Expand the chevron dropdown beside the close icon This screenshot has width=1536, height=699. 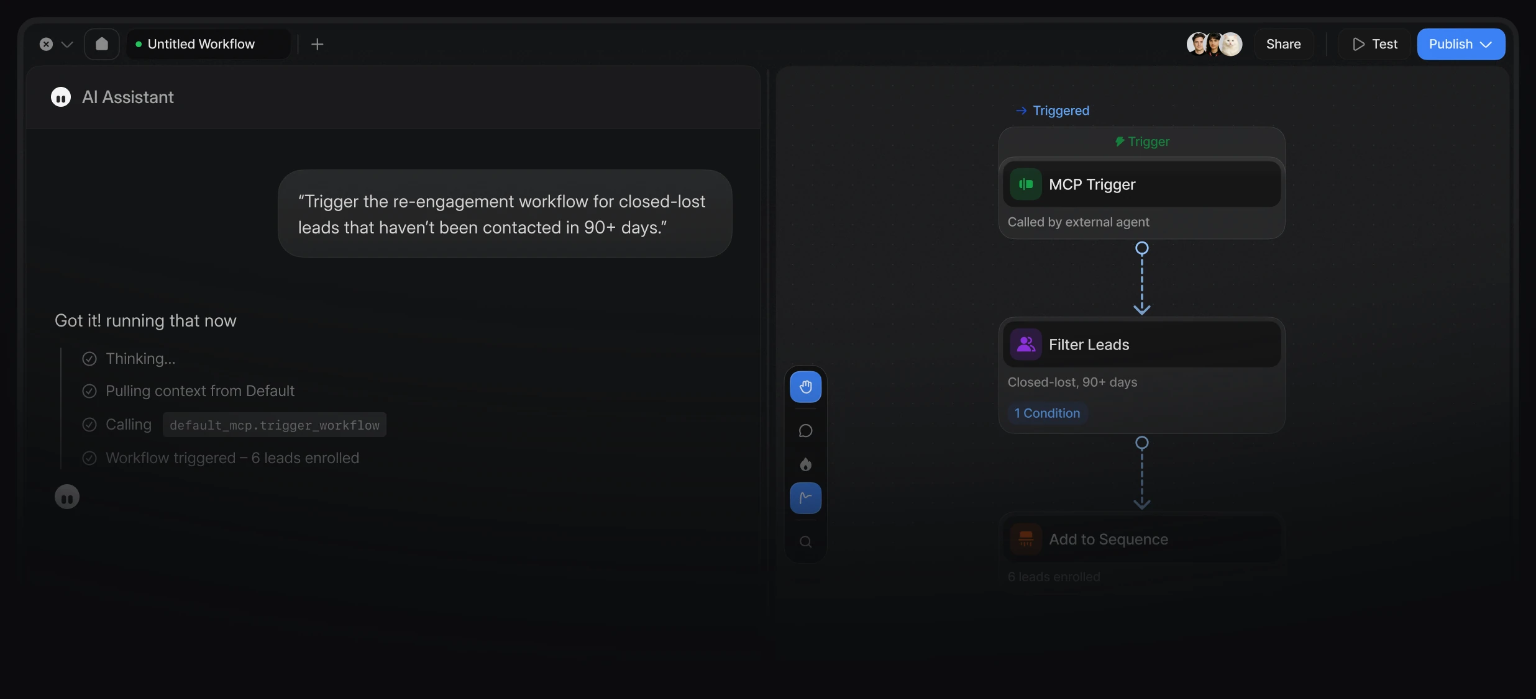tap(67, 45)
